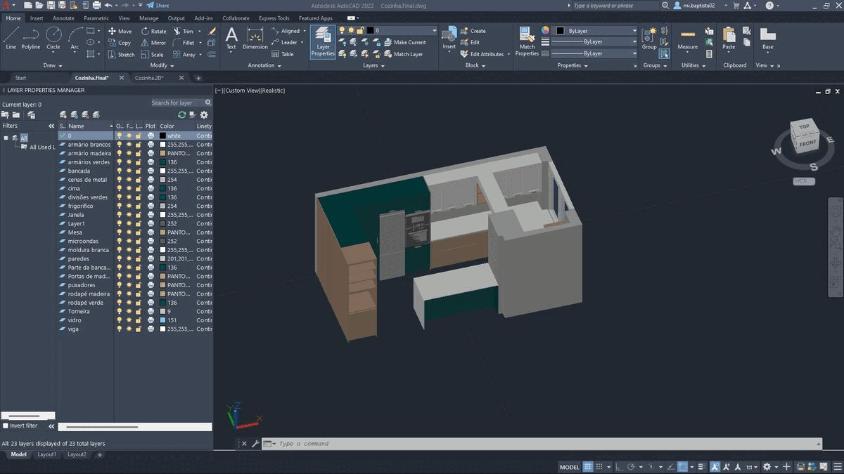Click the Copy command in Modify

120,43
